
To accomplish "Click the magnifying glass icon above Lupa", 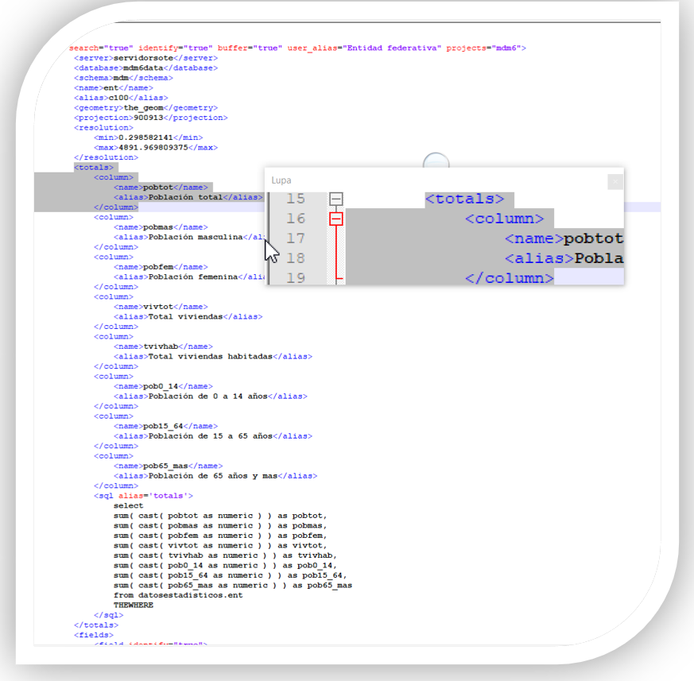I will click(x=436, y=163).
